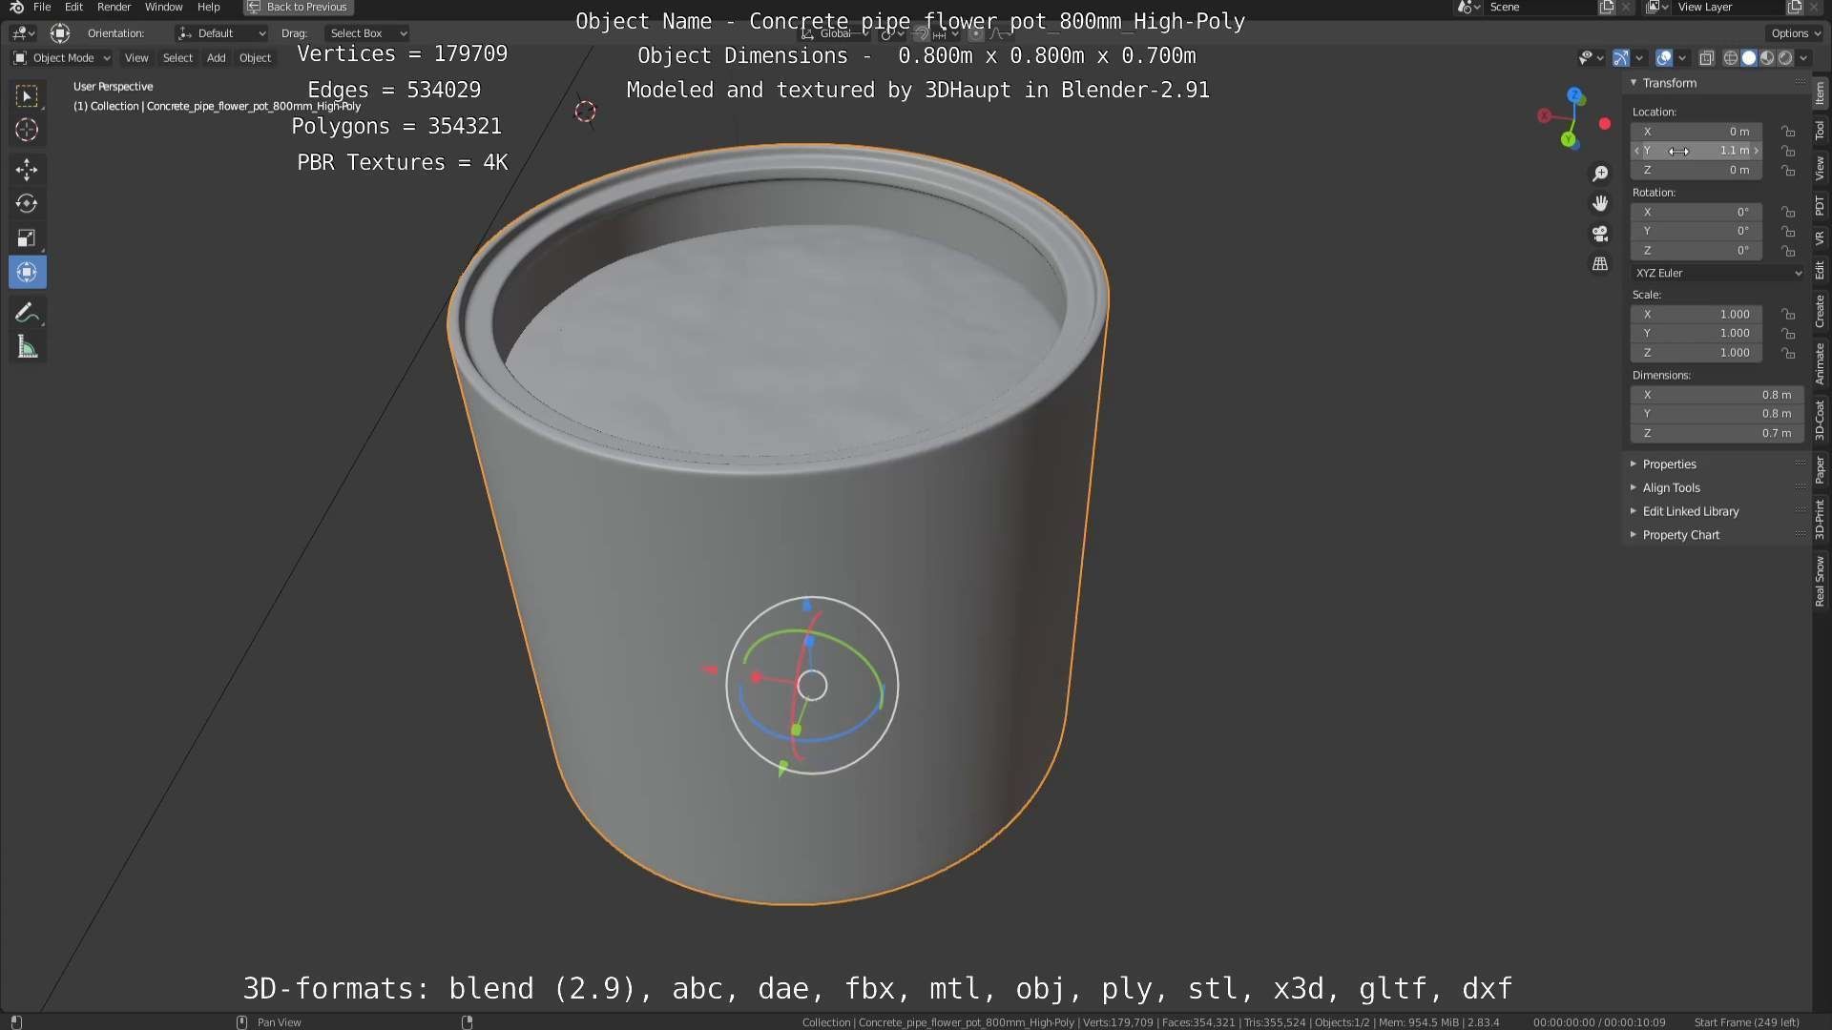Open the Render menu
Image resolution: width=1832 pixels, height=1030 pixels.
tap(114, 7)
